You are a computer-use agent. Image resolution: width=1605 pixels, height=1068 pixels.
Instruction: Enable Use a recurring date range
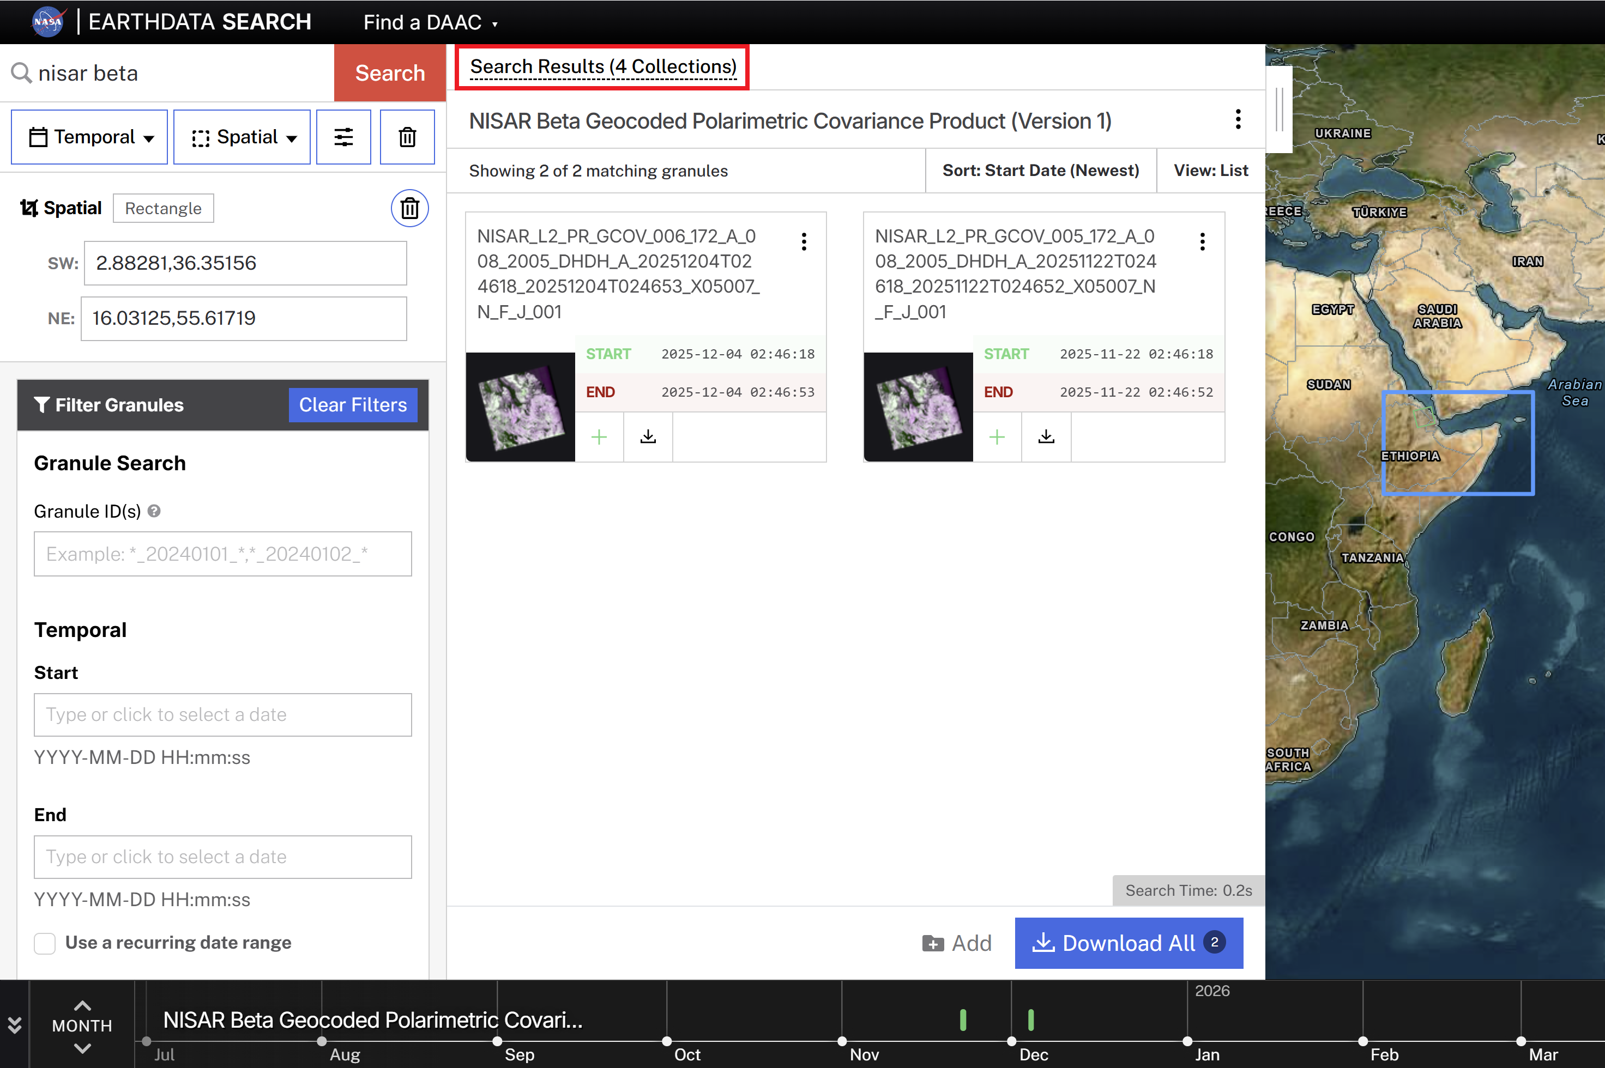click(x=44, y=943)
